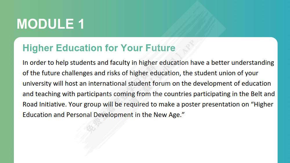The image size is (290, 163).
Task: Click "Education and Personal Development" text
Action: click(x=78, y=115)
